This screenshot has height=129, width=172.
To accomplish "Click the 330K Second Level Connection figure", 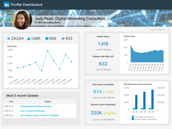I will tap(96, 113).
